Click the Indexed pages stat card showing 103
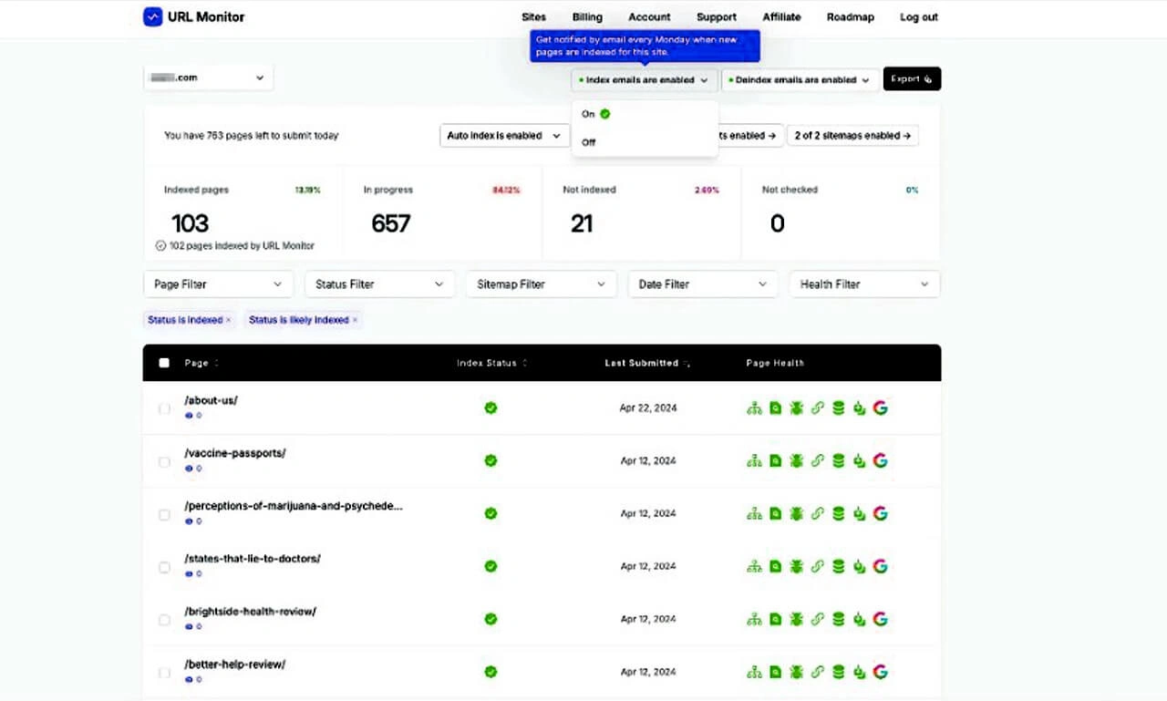 click(243, 212)
